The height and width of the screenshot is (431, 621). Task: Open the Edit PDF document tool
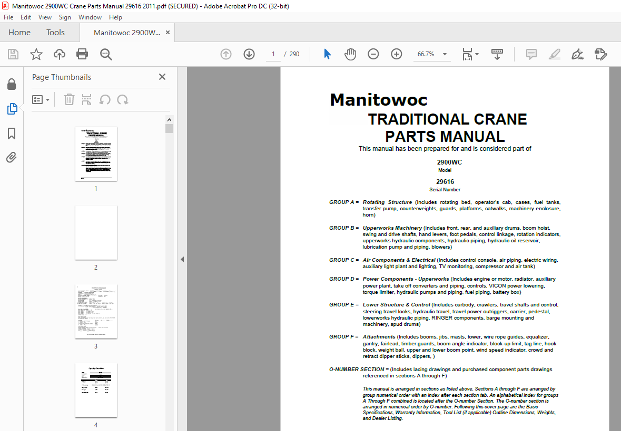coord(601,54)
